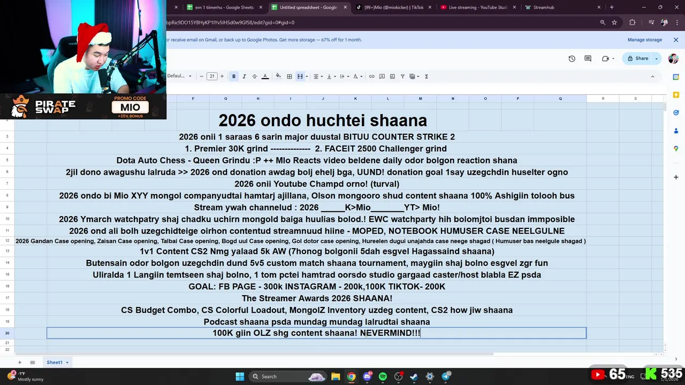685x385 pixels.
Task: Bookmark this page with the star icon
Action: tap(614, 22)
